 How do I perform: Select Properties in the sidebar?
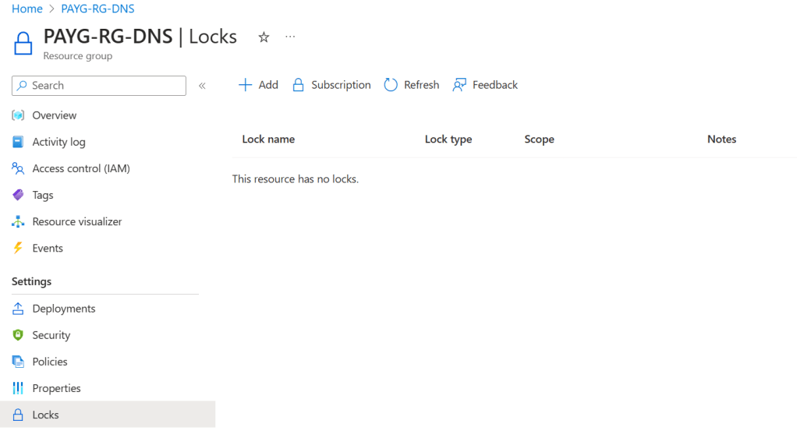coord(56,388)
